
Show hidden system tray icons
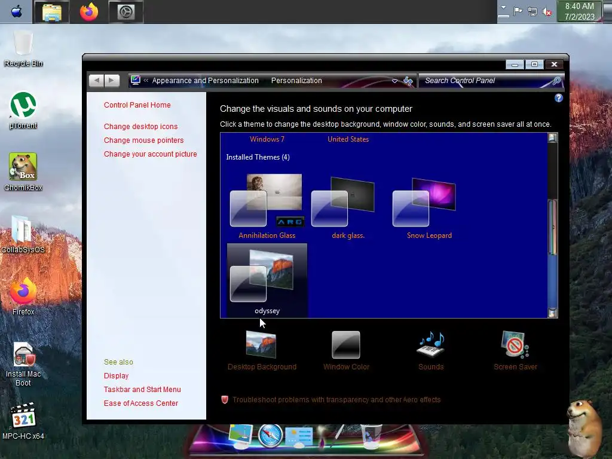(x=503, y=11)
